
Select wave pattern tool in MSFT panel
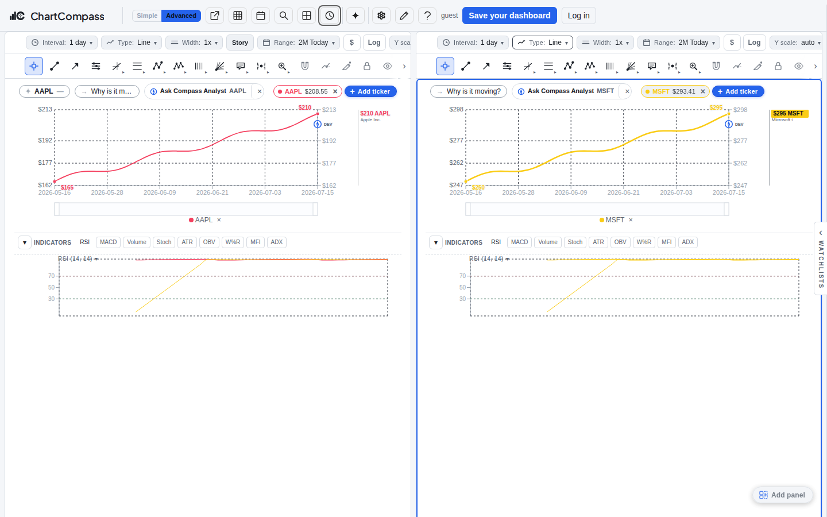tap(590, 66)
